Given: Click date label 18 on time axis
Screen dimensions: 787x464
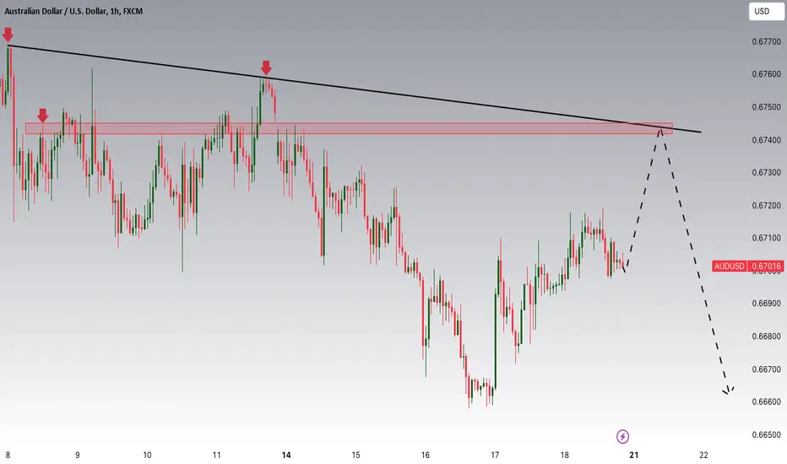Looking at the screenshot, I should (x=565, y=455).
